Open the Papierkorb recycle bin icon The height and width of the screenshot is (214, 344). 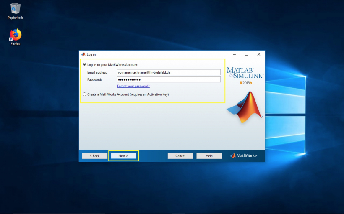(x=15, y=11)
